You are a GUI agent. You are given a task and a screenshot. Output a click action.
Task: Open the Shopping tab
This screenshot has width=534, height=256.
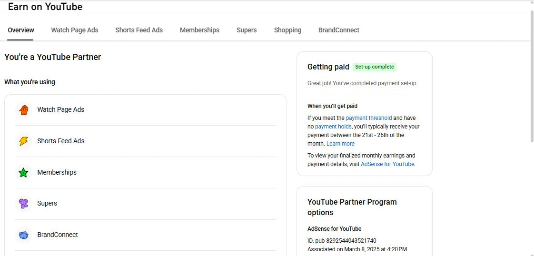click(287, 30)
